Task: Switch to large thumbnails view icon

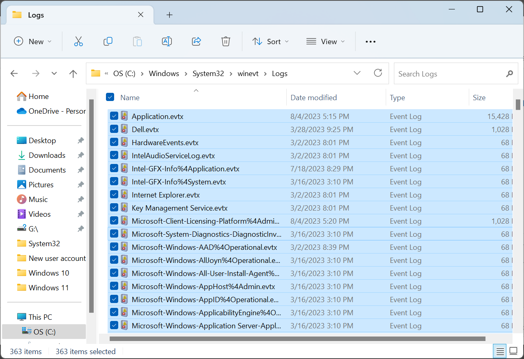Action: pos(513,351)
